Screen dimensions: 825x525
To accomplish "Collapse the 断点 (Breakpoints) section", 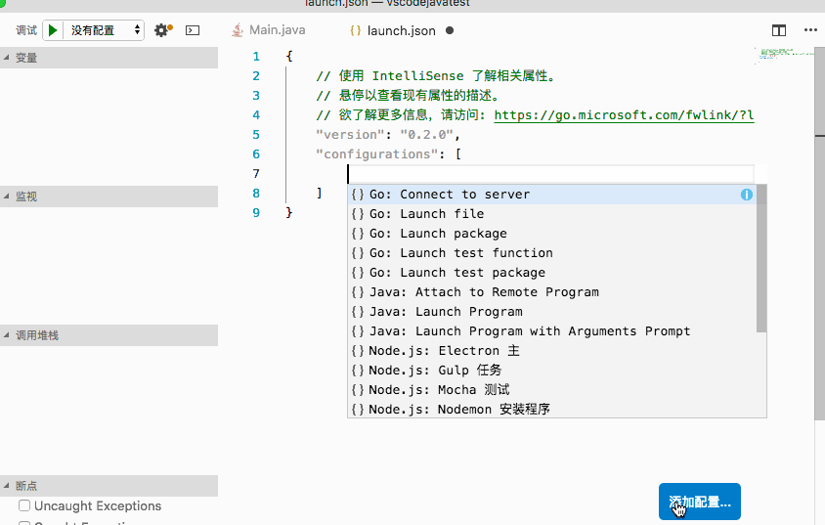I will (6, 486).
